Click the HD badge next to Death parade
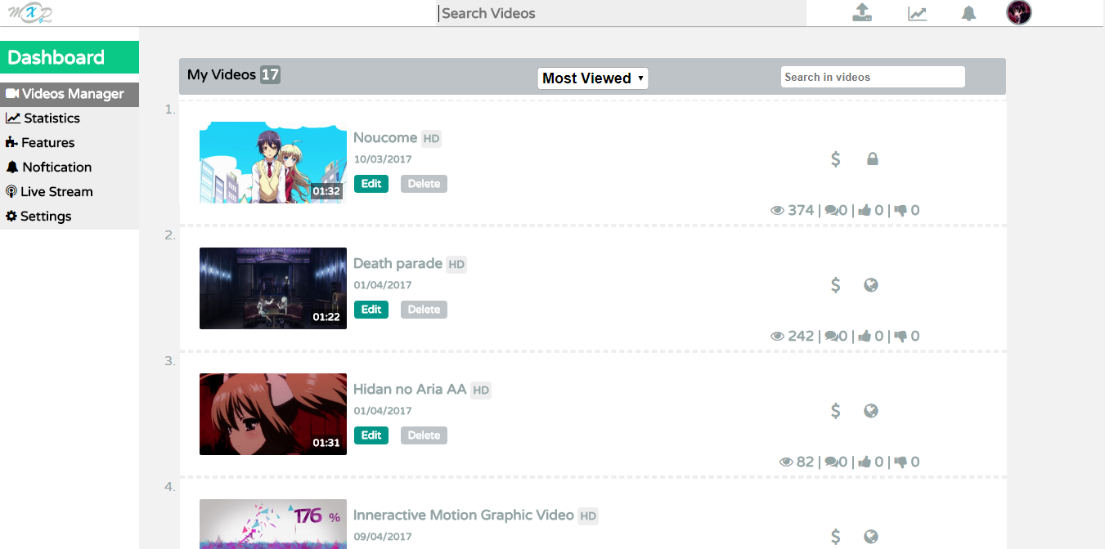 (456, 265)
